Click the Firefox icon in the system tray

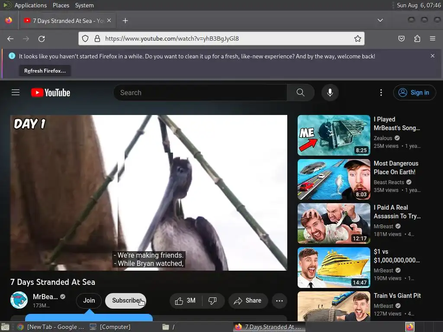point(410,327)
